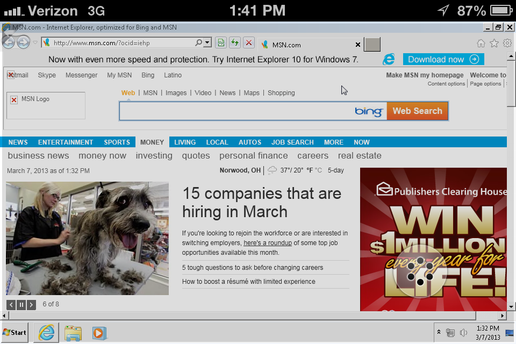This screenshot has height=344, width=516.
Task: Open Content options
Action: coord(446,84)
